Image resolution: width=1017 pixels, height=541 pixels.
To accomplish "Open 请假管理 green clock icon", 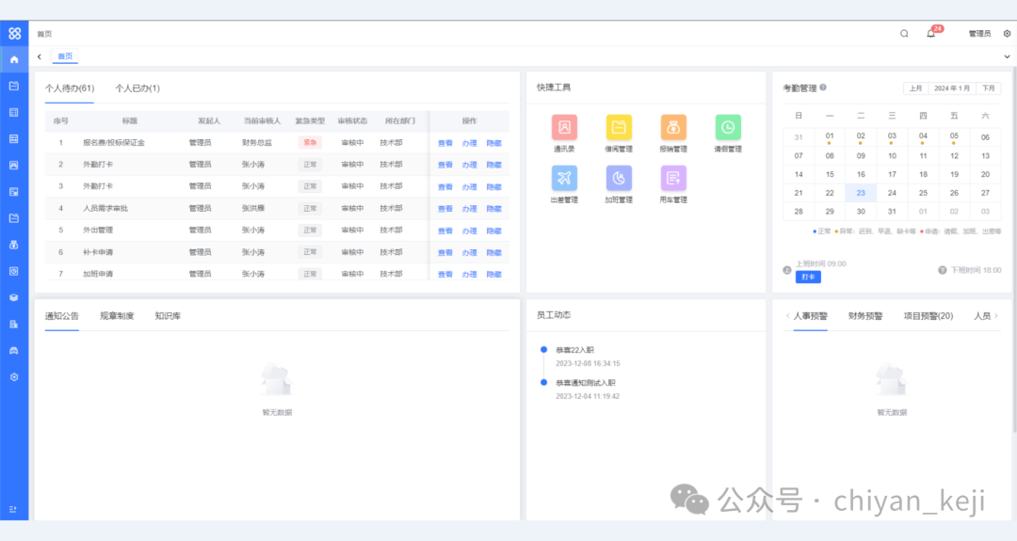I will 728,128.
